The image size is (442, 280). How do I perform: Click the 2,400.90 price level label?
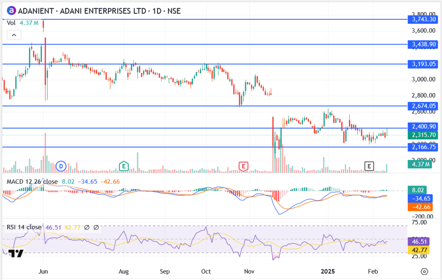(423, 127)
